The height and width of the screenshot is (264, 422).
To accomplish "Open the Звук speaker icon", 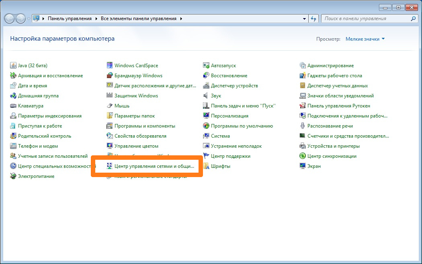I will (x=206, y=96).
